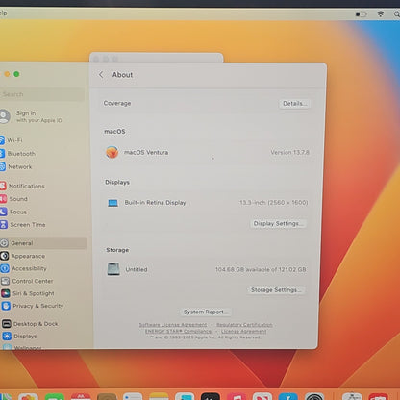Open Control Center via its sidebar icon
Image resolution: width=400 pixels, height=400 pixels.
[5, 281]
